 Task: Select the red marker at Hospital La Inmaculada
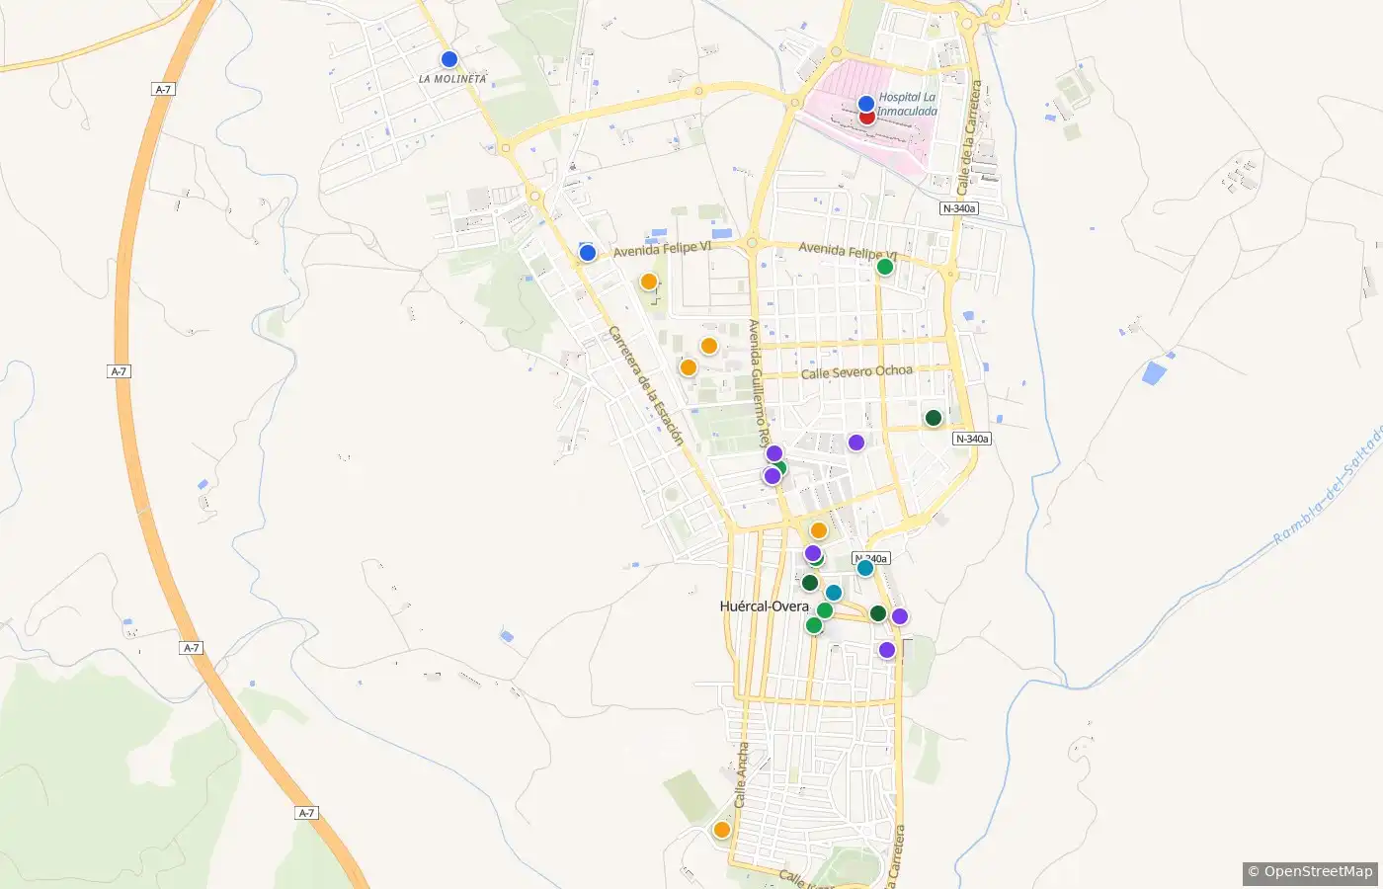tap(866, 117)
